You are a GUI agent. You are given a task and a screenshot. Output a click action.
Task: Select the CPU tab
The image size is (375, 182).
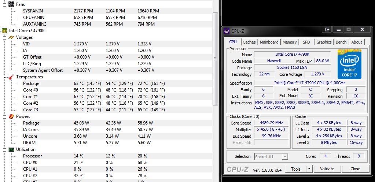click(x=233, y=42)
